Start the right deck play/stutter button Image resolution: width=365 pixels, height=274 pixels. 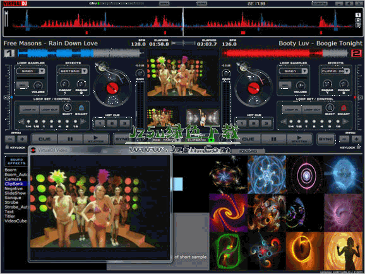(299, 139)
